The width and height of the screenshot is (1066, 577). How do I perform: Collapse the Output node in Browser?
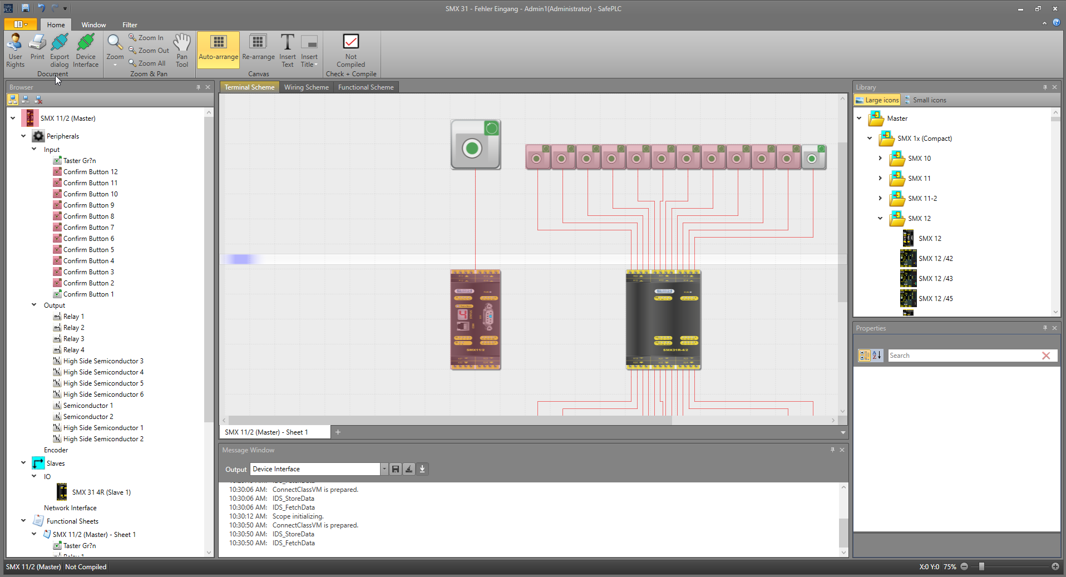tap(34, 305)
